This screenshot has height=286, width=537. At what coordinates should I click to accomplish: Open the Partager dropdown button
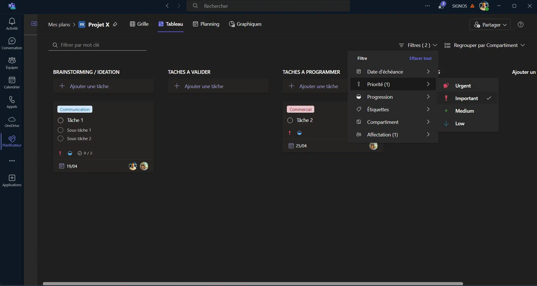pyautogui.click(x=490, y=25)
